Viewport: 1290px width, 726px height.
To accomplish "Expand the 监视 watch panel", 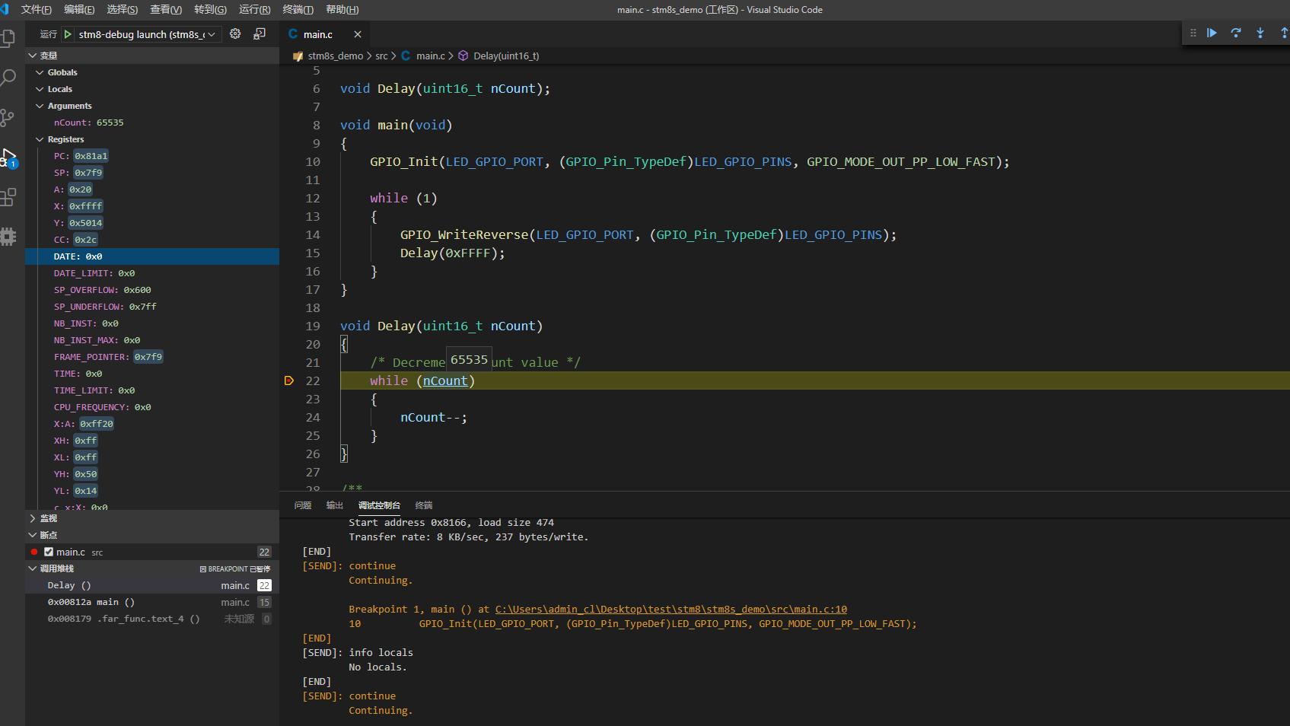I will [48, 518].
